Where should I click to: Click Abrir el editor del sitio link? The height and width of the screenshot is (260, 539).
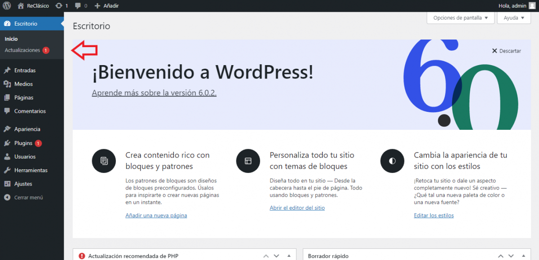point(297,208)
